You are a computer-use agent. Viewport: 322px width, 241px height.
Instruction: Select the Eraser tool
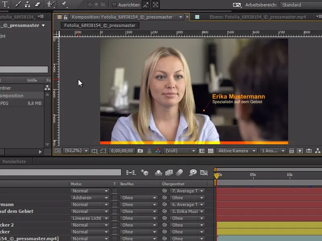(38, 4)
